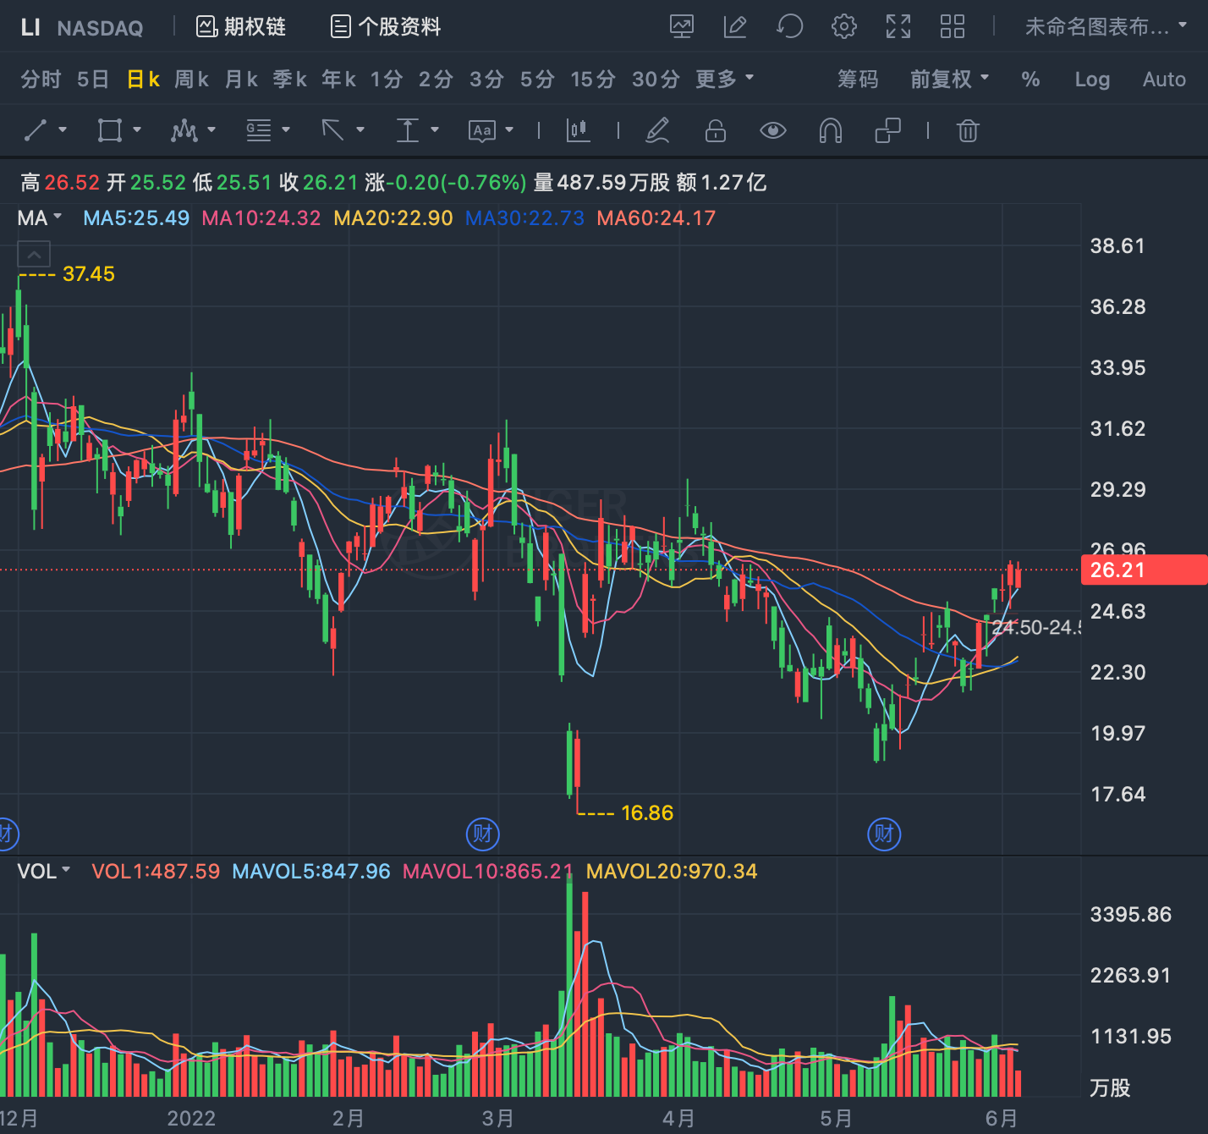This screenshot has height=1134, width=1208.
Task: Switch to the 周k weekly chart tab
Action: 192,79
